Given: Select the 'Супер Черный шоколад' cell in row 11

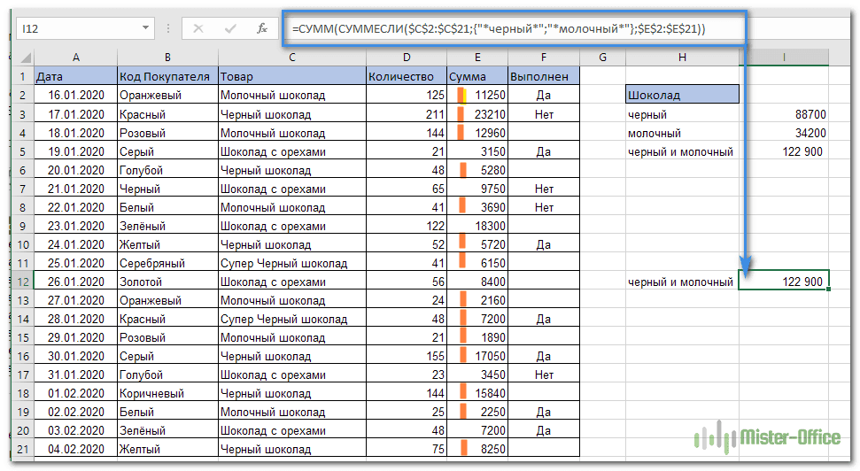Looking at the screenshot, I should click(x=291, y=263).
